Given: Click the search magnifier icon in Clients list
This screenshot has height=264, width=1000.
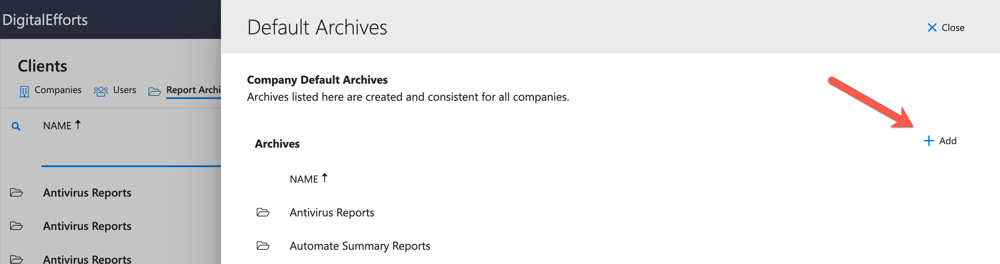Looking at the screenshot, I should (x=16, y=126).
